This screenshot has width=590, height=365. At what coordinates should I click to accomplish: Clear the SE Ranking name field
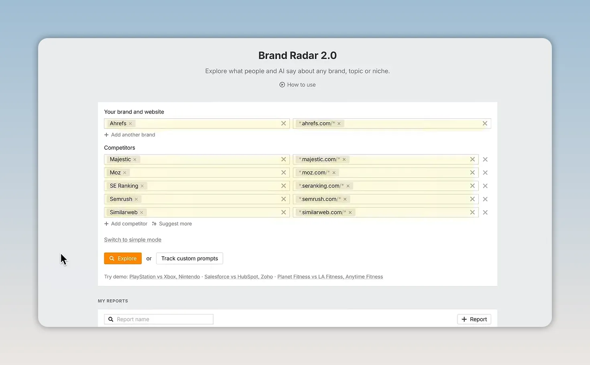pos(283,186)
